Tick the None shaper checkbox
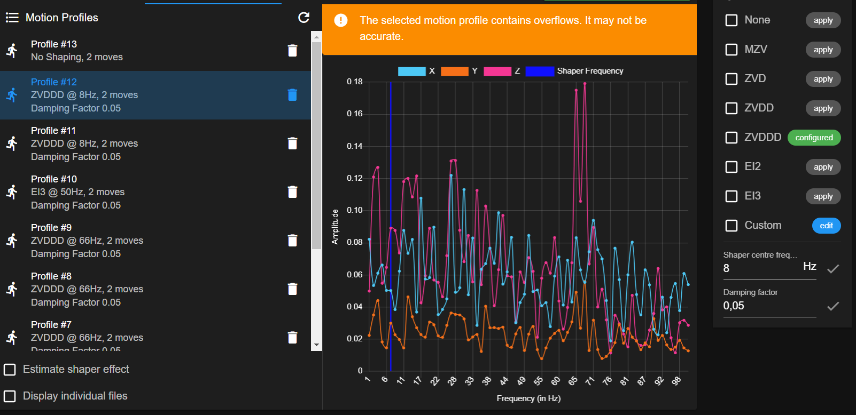856x415 pixels. click(732, 20)
